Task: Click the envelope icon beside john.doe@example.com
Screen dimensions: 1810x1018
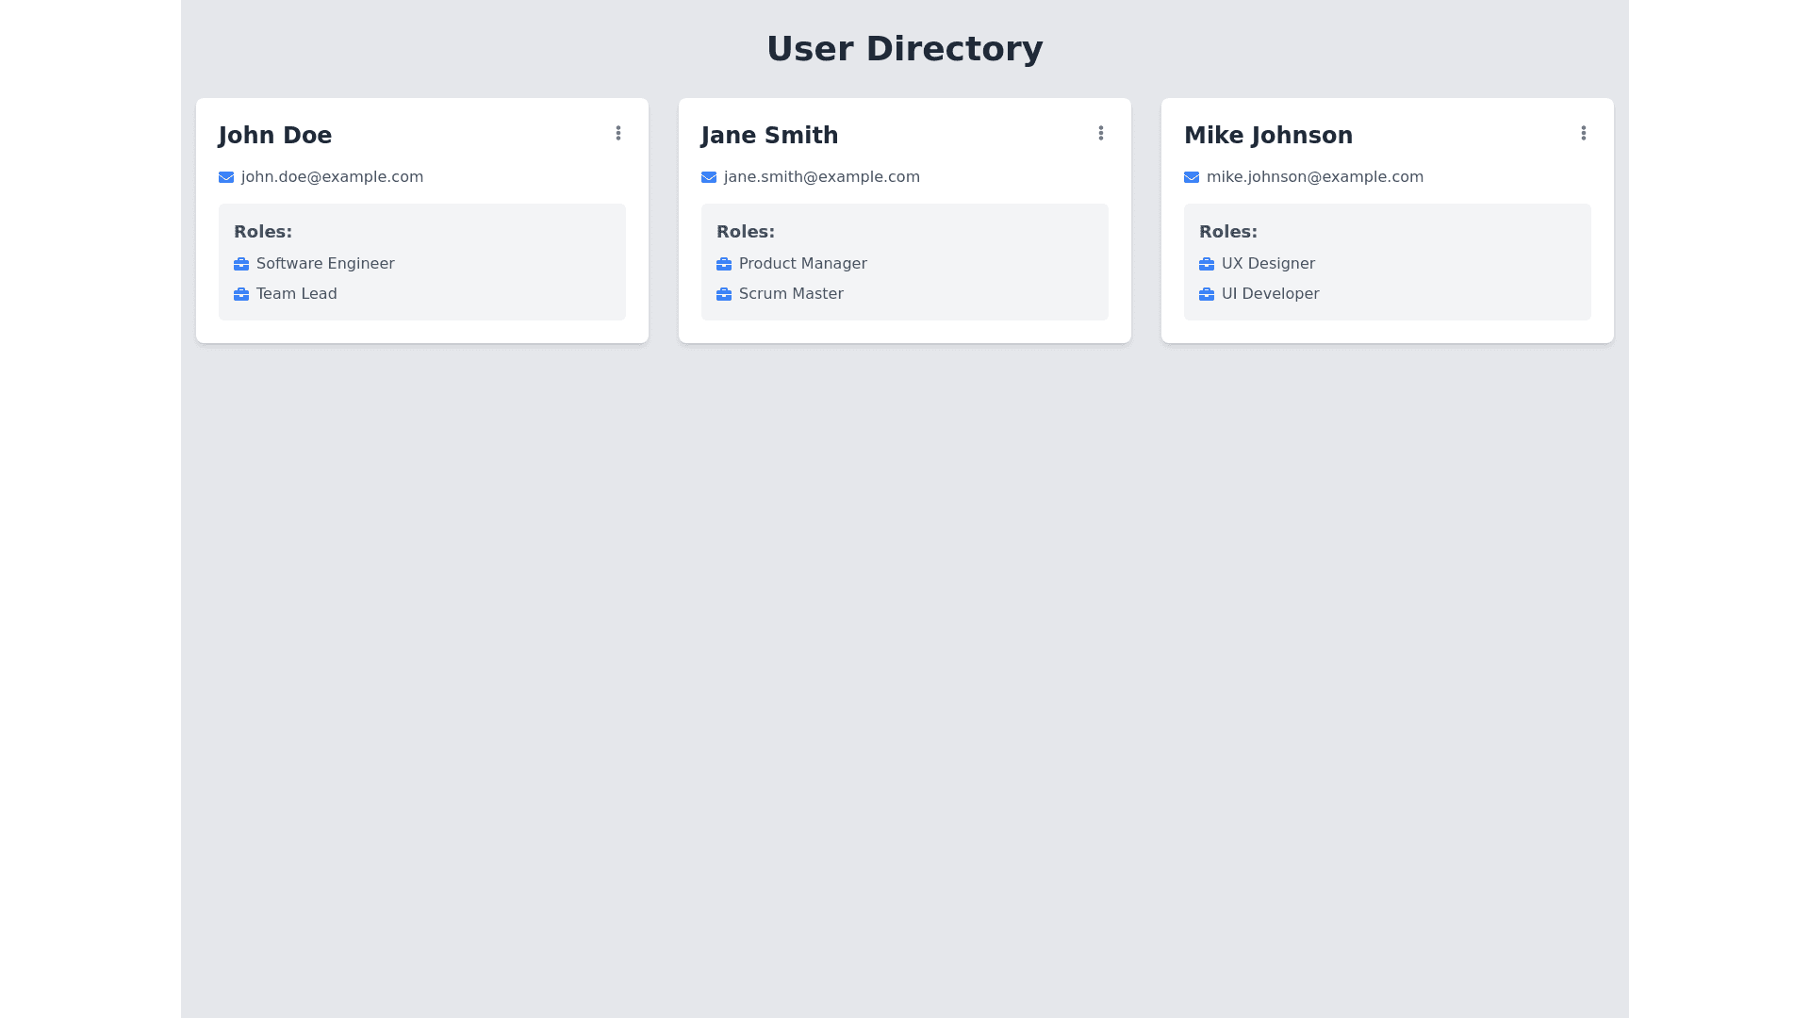Action: click(x=226, y=177)
